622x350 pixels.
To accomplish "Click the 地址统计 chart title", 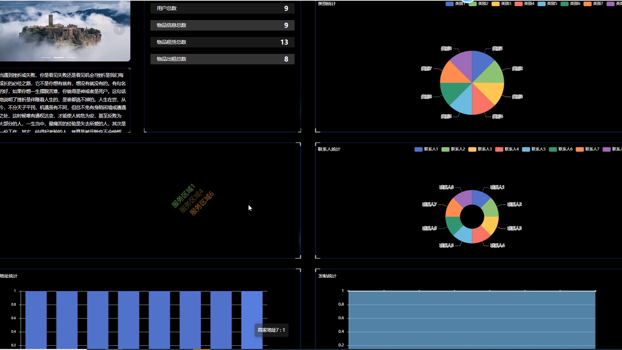I will point(9,276).
